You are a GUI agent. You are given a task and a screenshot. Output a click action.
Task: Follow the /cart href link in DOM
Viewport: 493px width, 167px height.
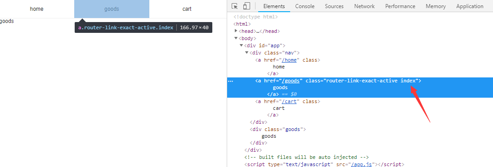click(x=289, y=101)
